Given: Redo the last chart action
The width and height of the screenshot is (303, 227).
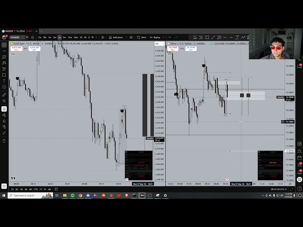Looking at the screenshot, I should (x=176, y=37).
